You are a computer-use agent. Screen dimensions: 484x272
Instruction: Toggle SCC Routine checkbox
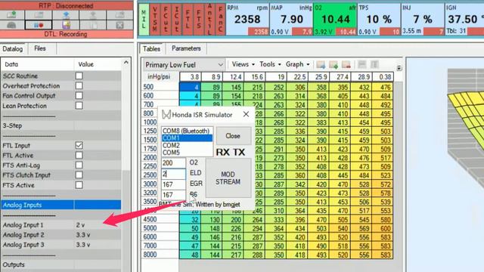coord(79,76)
